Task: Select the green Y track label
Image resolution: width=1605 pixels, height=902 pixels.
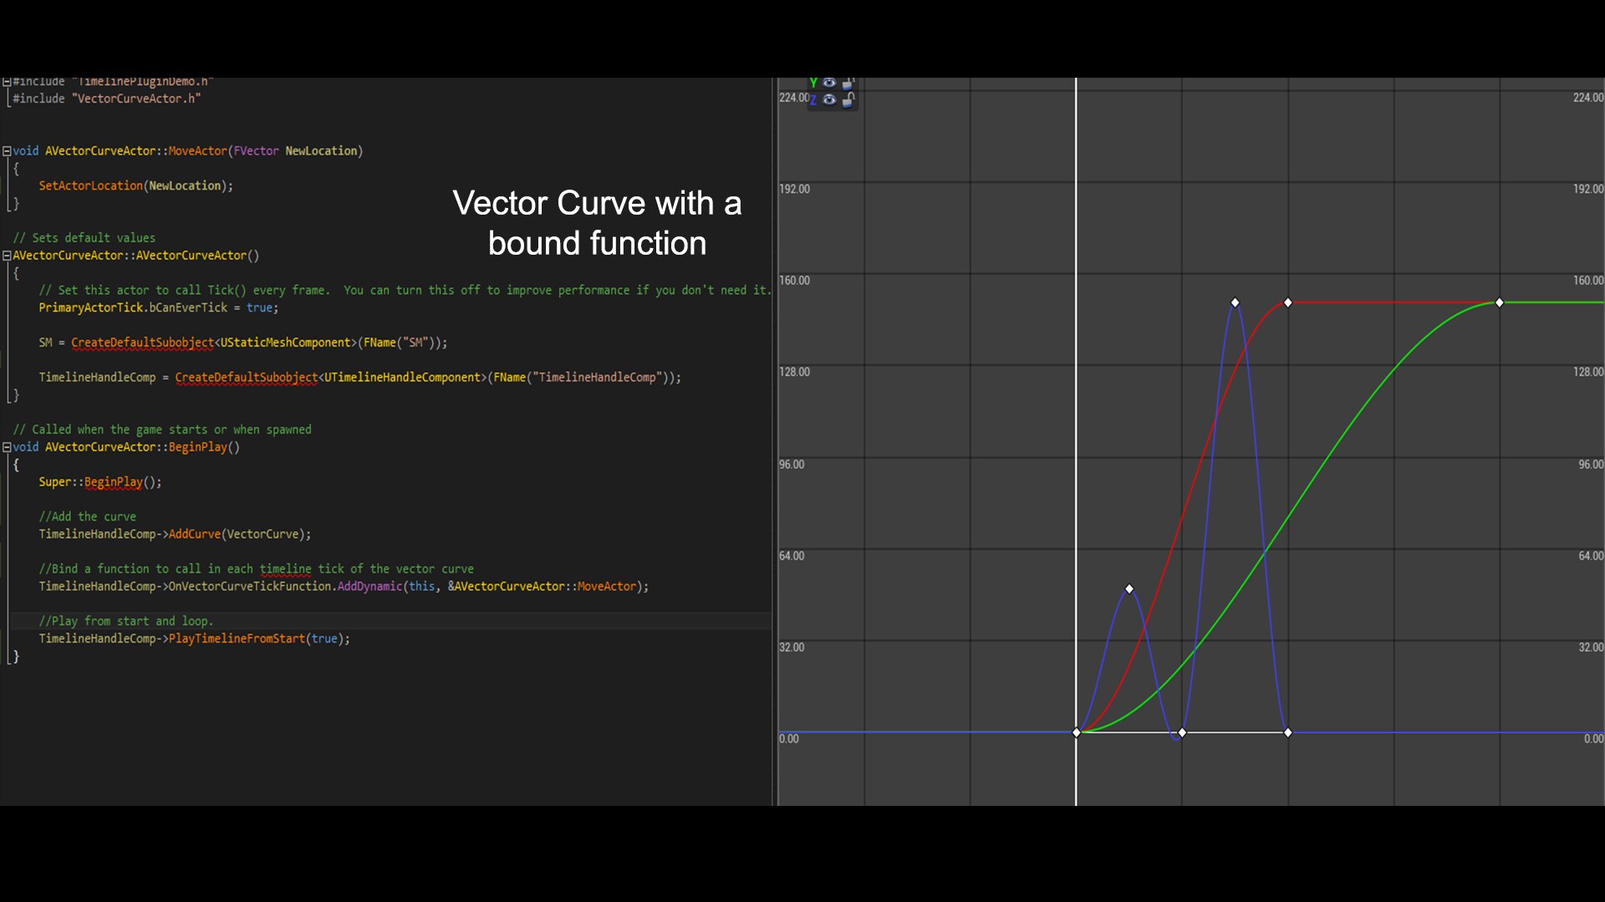Action: 813,83
